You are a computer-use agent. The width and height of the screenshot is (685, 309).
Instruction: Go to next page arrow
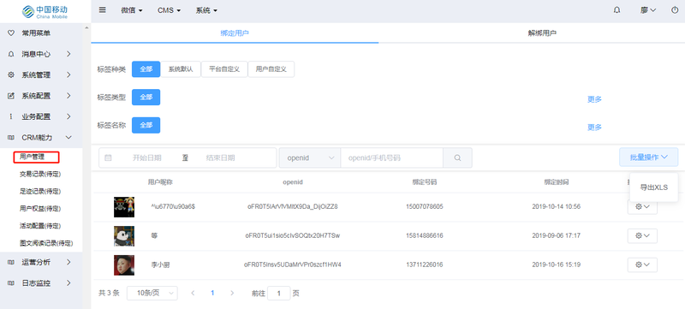[x=232, y=294]
